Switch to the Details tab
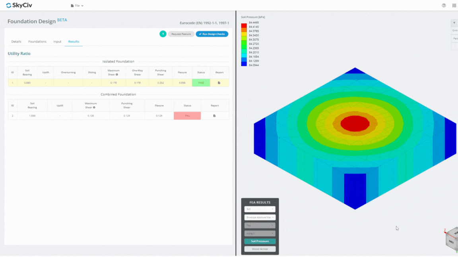Image resolution: width=458 pixels, height=257 pixels. [16, 42]
